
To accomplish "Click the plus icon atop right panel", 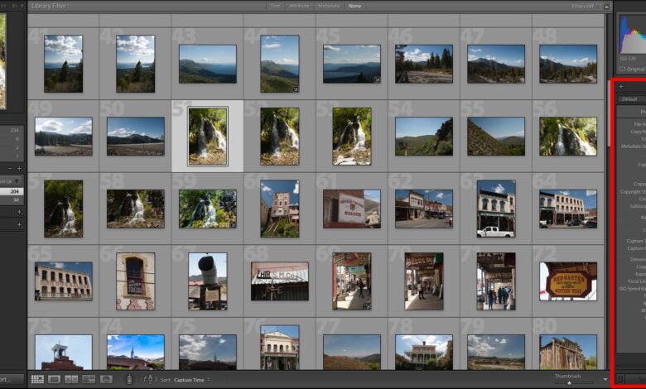I will point(621,86).
